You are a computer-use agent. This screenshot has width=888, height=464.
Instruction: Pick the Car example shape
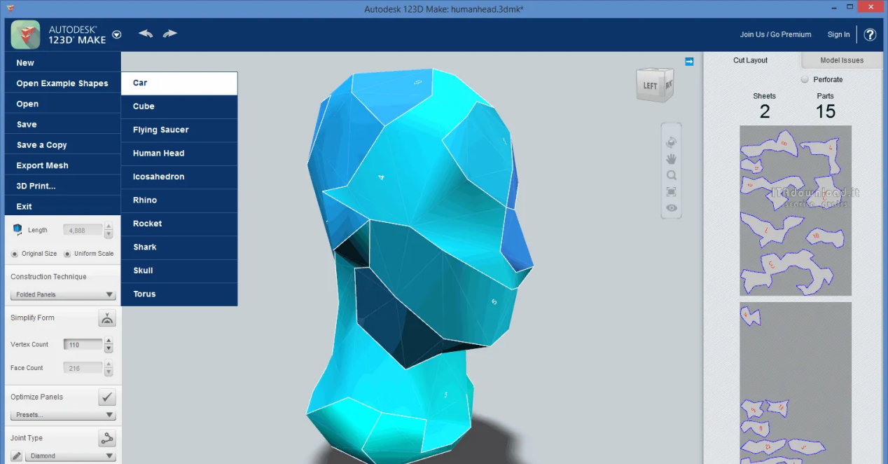[179, 83]
